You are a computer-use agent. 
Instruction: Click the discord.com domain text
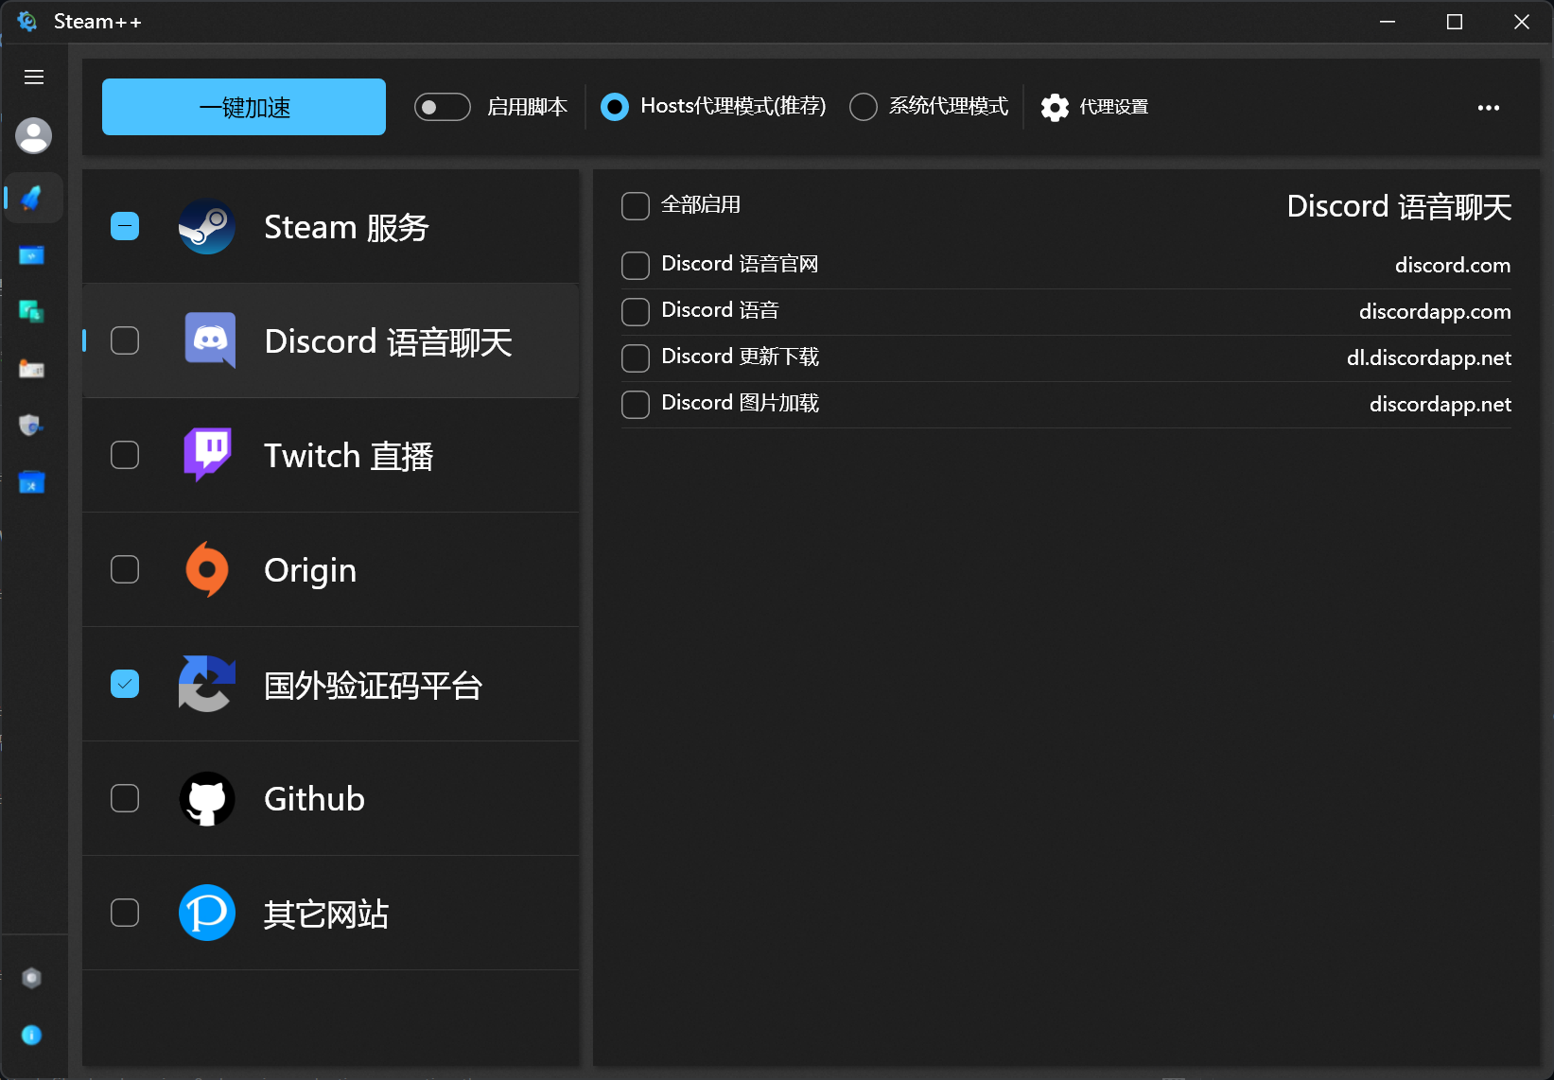point(1453,266)
